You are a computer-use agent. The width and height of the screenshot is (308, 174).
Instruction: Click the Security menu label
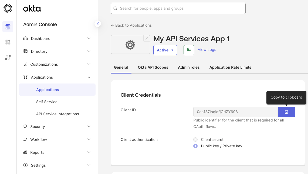click(x=38, y=127)
